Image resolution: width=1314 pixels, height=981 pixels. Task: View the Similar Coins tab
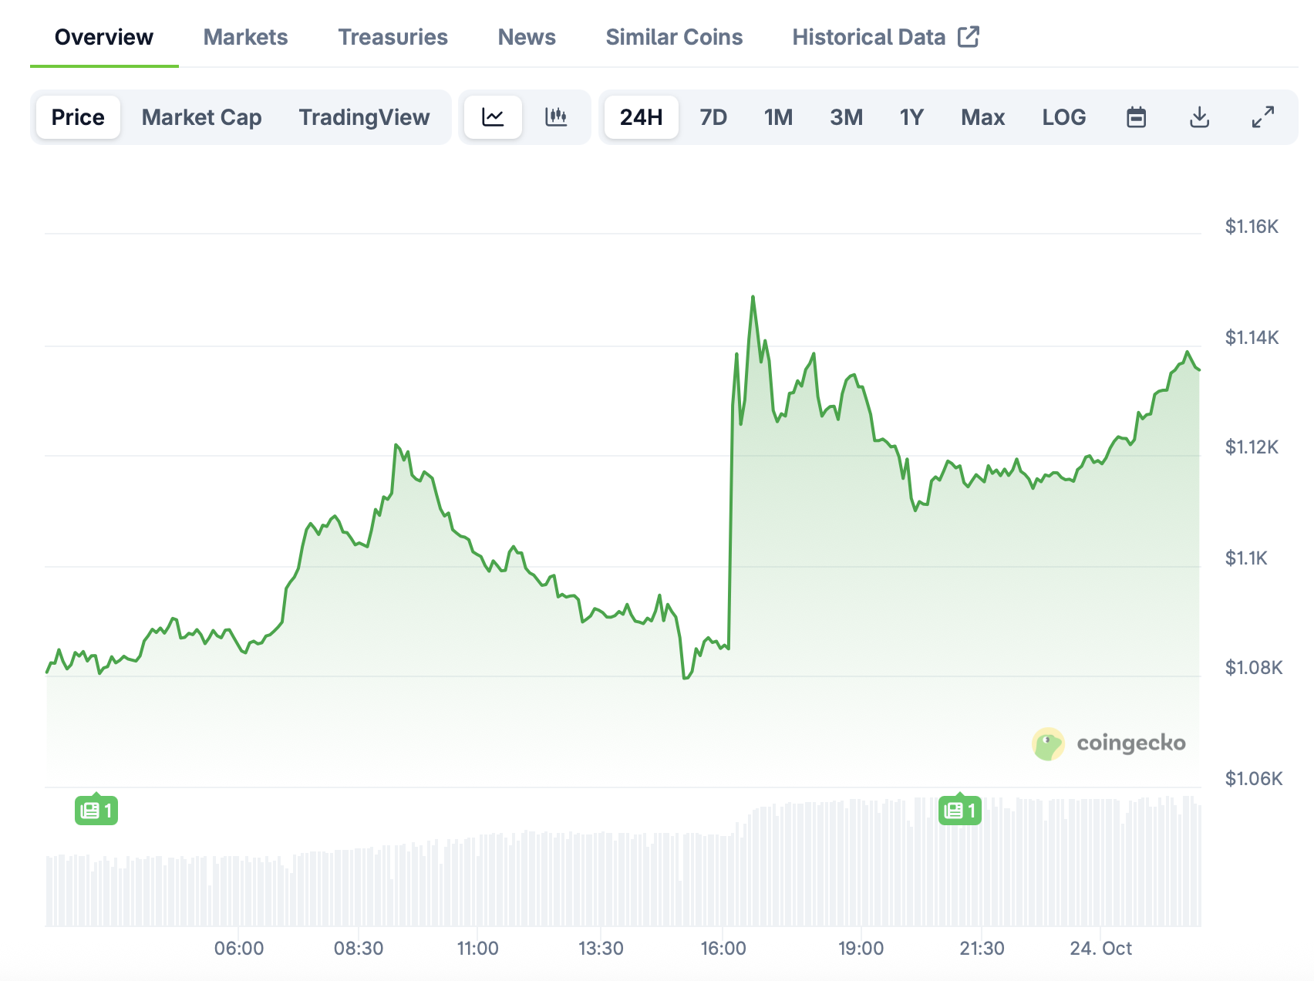[x=674, y=37]
